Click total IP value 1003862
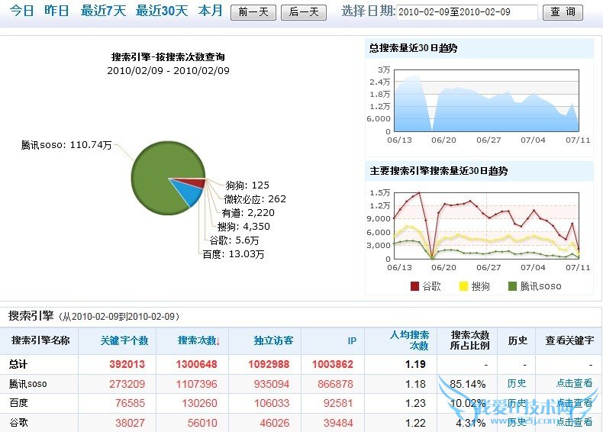603x432 pixels. pos(332,364)
